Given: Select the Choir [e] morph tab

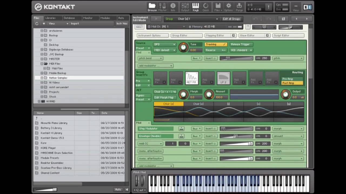Looking at the screenshot, I should pos(198,104).
